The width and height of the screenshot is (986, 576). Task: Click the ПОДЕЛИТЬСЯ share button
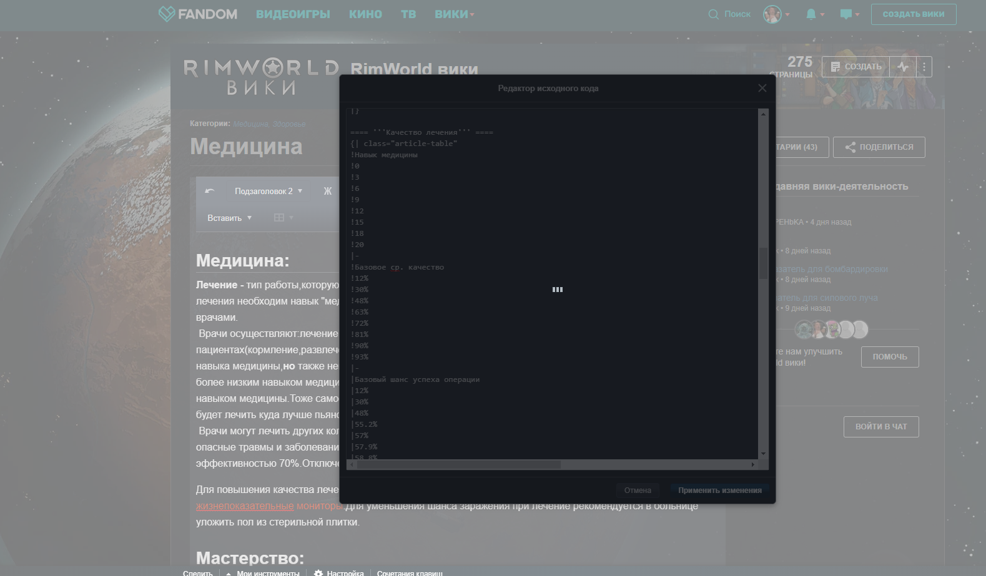point(879,147)
